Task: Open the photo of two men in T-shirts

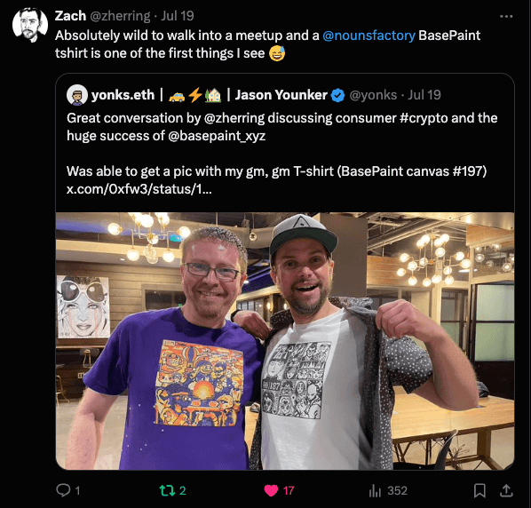Action: click(x=285, y=341)
